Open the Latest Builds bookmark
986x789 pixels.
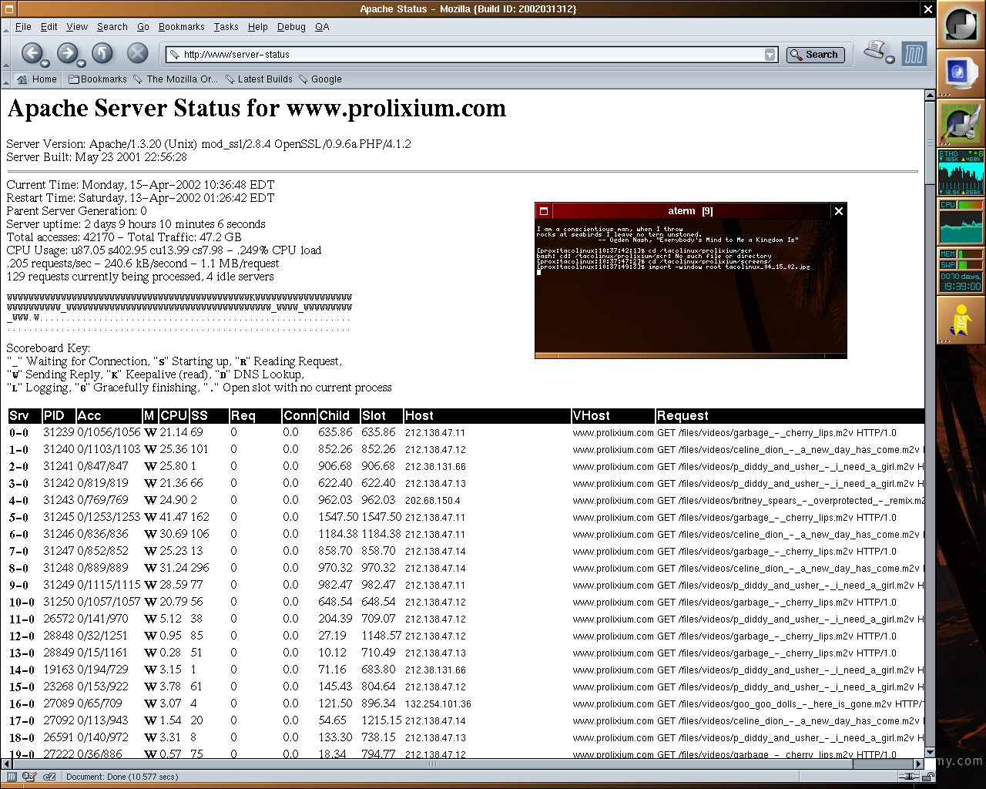260,79
